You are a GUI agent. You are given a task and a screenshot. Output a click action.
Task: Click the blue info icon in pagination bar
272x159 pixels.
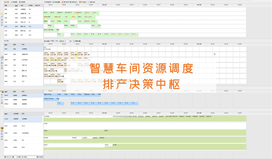(5, 157)
